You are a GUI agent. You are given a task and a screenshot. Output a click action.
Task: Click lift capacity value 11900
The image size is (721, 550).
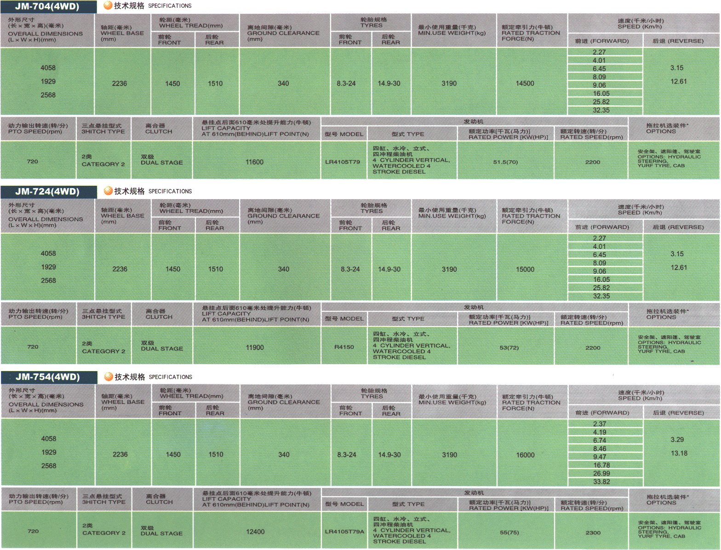click(x=255, y=348)
